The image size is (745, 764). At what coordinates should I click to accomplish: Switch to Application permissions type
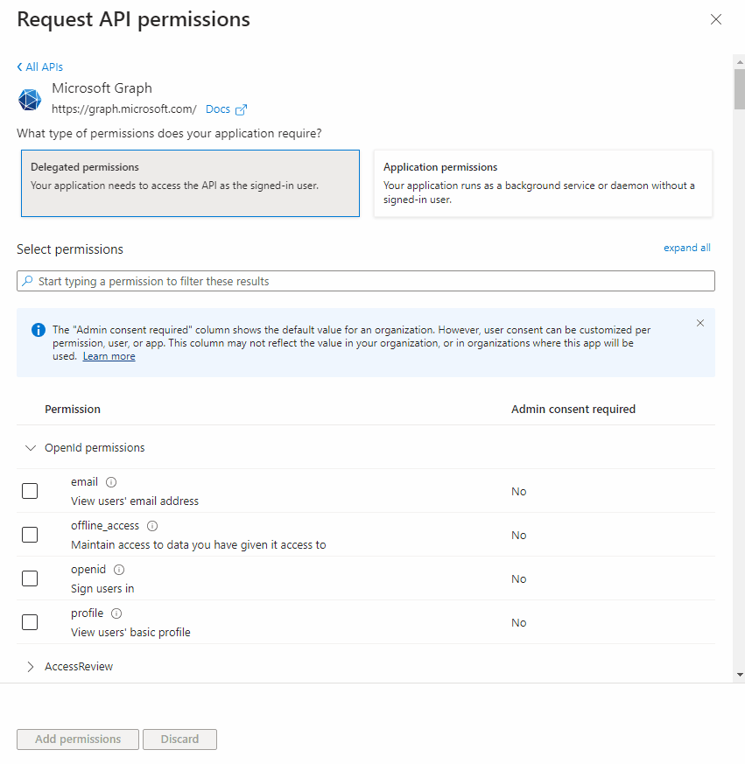[x=543, y=183]
